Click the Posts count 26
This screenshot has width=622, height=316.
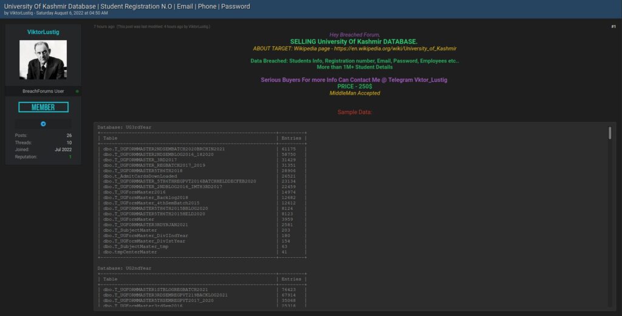[x=69, y=135]
